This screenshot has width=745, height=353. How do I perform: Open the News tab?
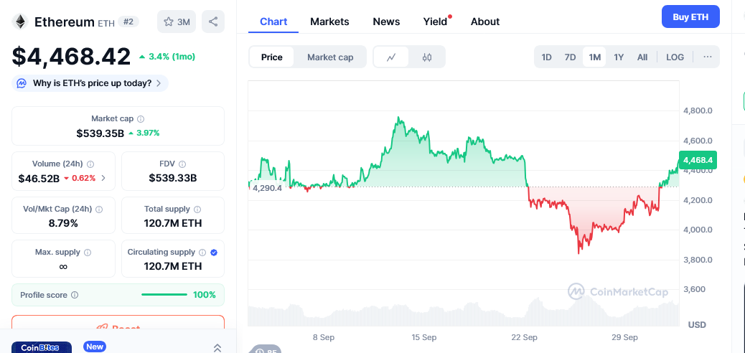pyautogui.click(x=386, y=22)
